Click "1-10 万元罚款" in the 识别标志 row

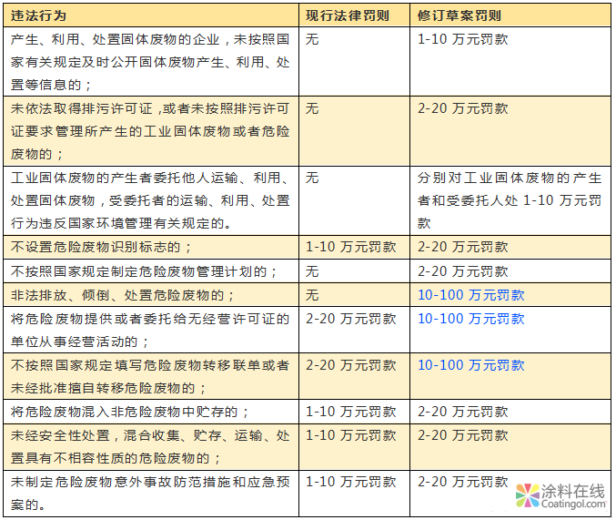tap(351, 247)
